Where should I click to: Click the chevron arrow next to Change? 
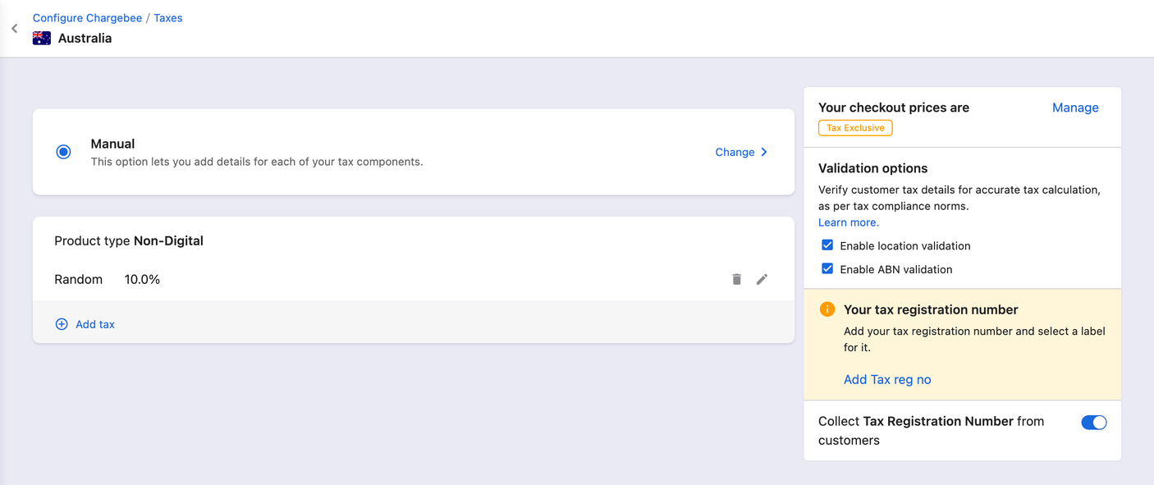click(x=764, y=152)
